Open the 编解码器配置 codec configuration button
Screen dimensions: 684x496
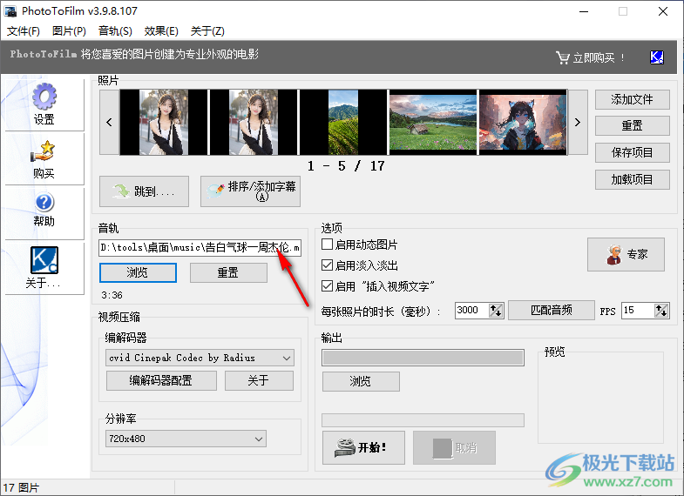click(x=161, y=380)
